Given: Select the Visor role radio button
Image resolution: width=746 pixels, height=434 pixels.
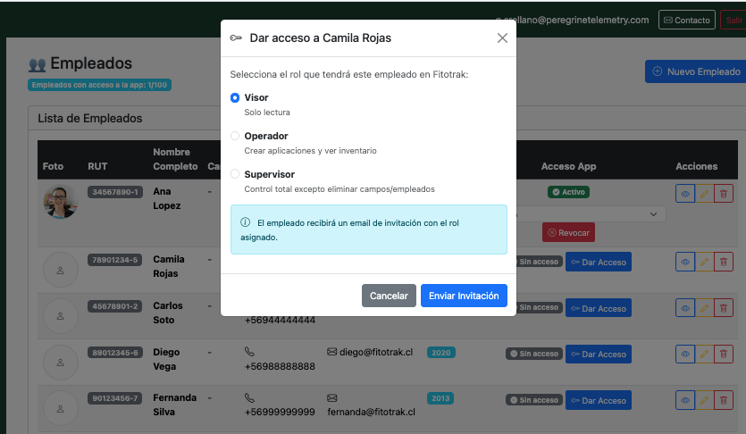Looking at the screenshot, I should 235,98.
